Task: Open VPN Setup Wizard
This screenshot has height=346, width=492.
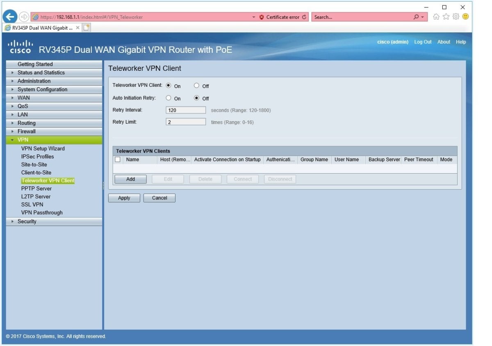Action: [43, 149]
